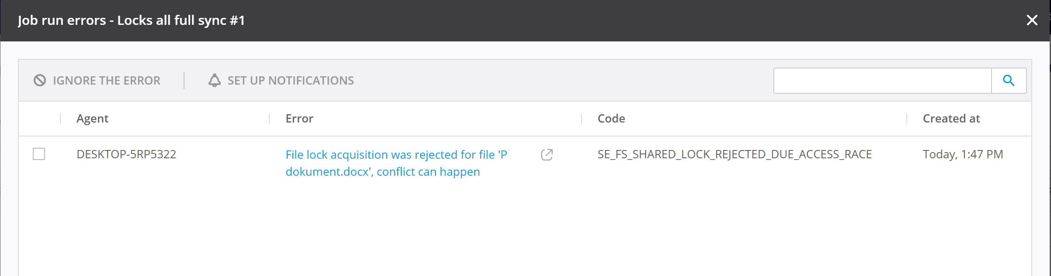Tick the checkbox for the DESKTOP-5RP5322 row
This screenshot has width=1051, height=276.
coord(39,154)
